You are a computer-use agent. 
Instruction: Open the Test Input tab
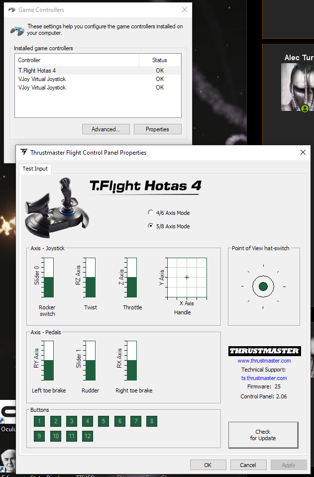[x=35, y=169]
